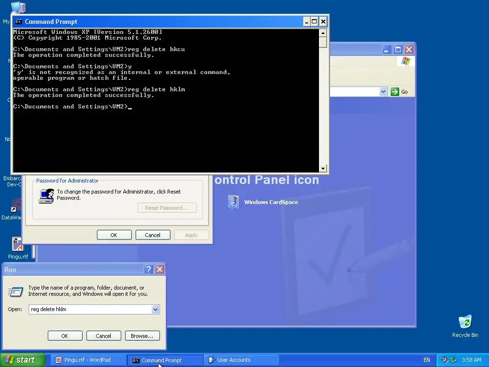
Task: Click the 'reg delete hkcu' command line text
Action: point(156,49)
